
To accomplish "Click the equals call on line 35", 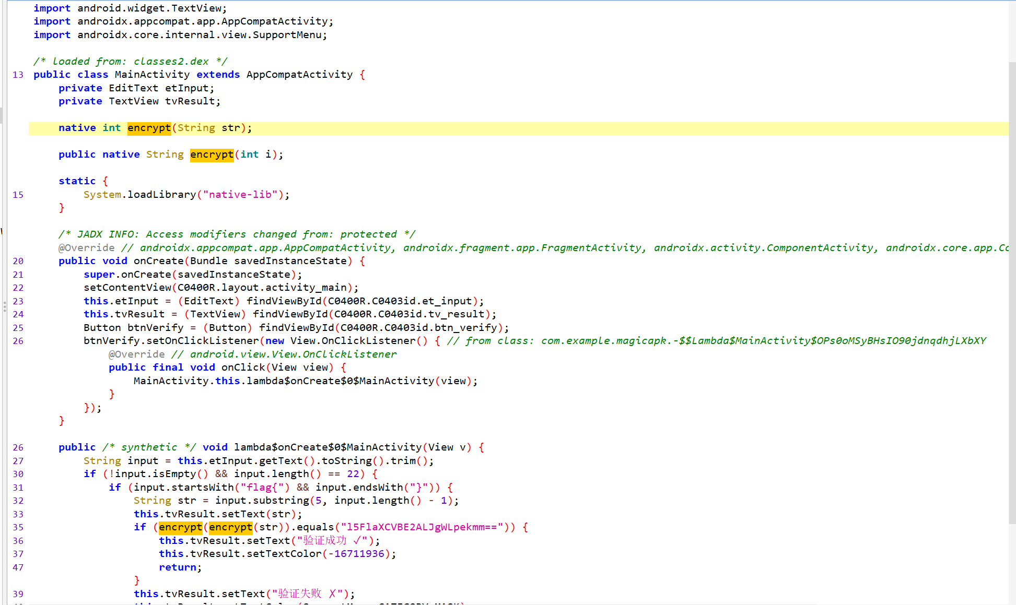I will coord(316,527).
